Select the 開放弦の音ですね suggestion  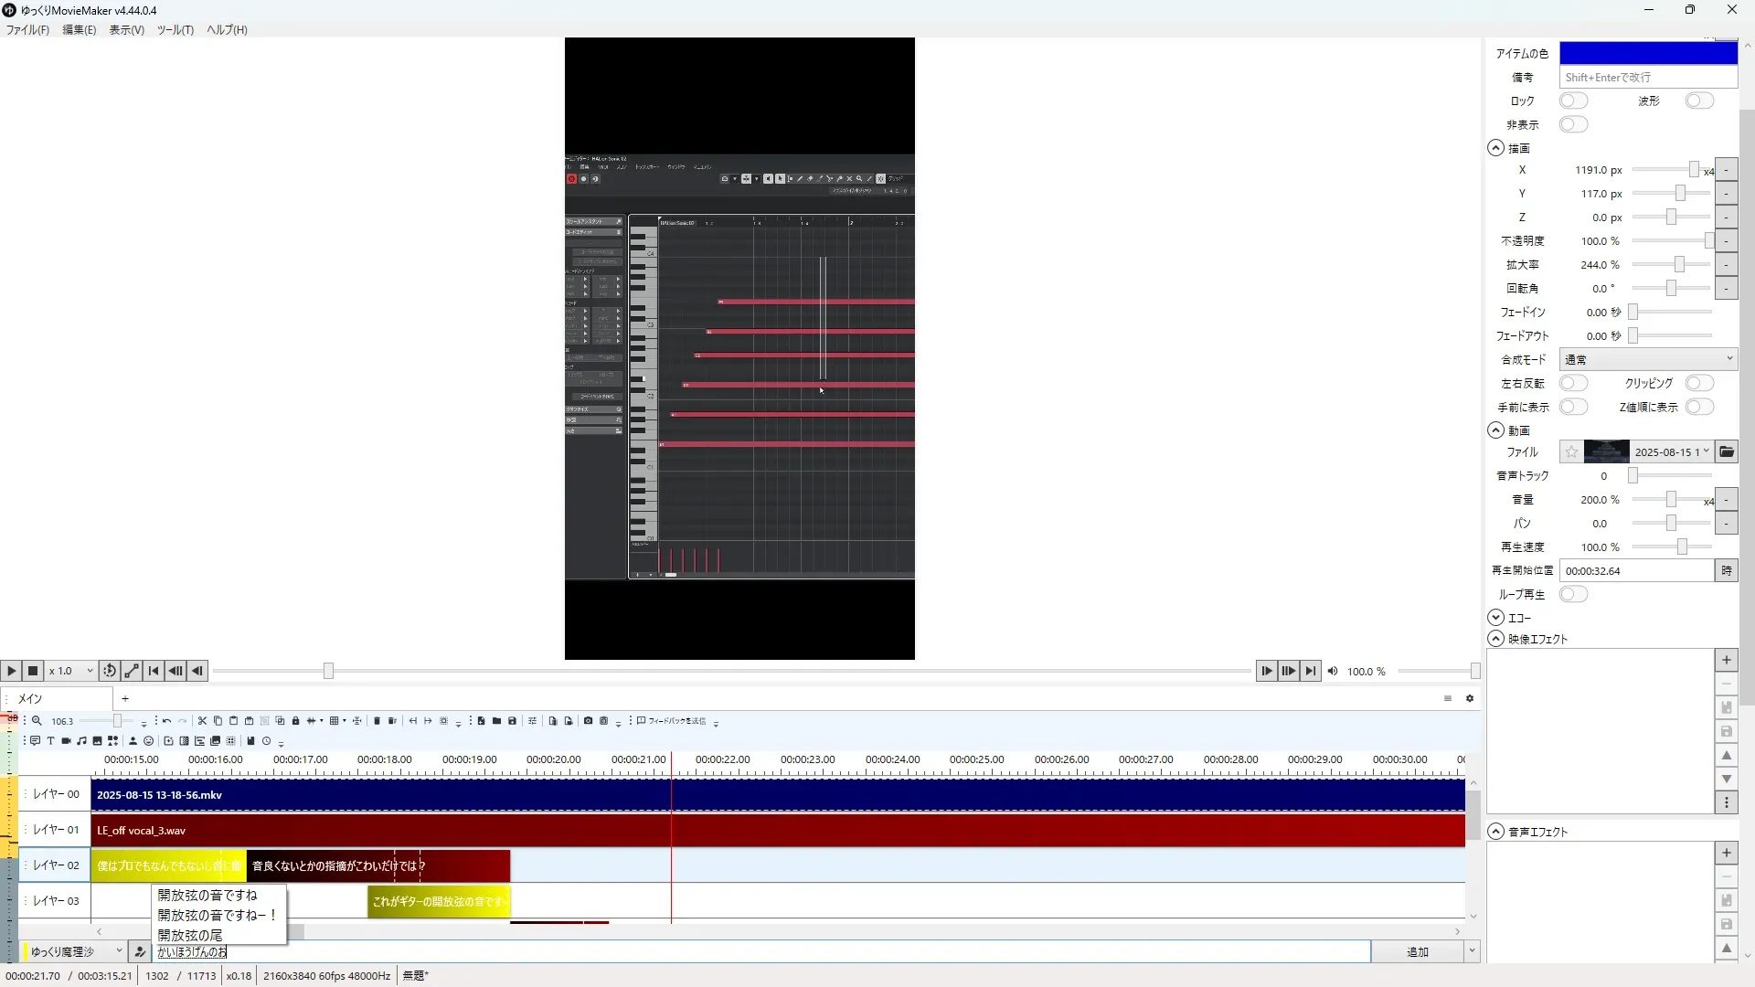tap(207, 895)
